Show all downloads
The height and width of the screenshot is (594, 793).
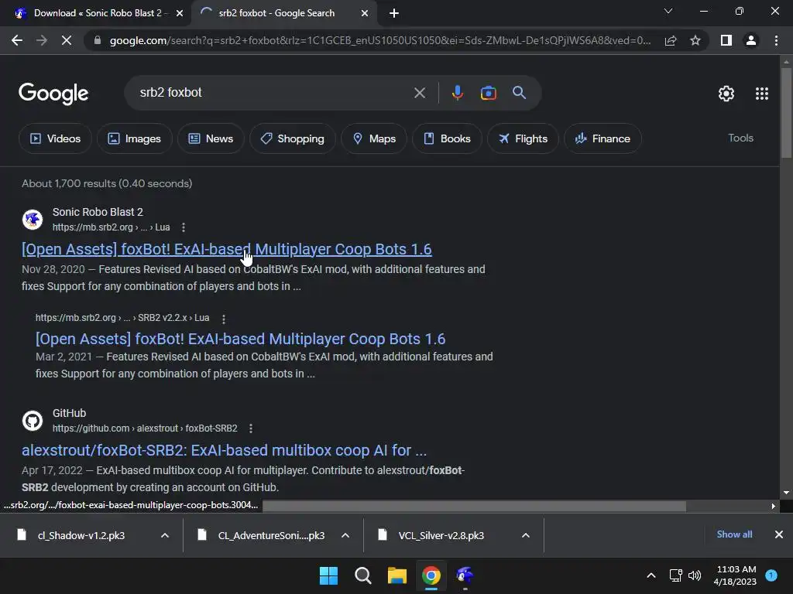coord(734,534)
